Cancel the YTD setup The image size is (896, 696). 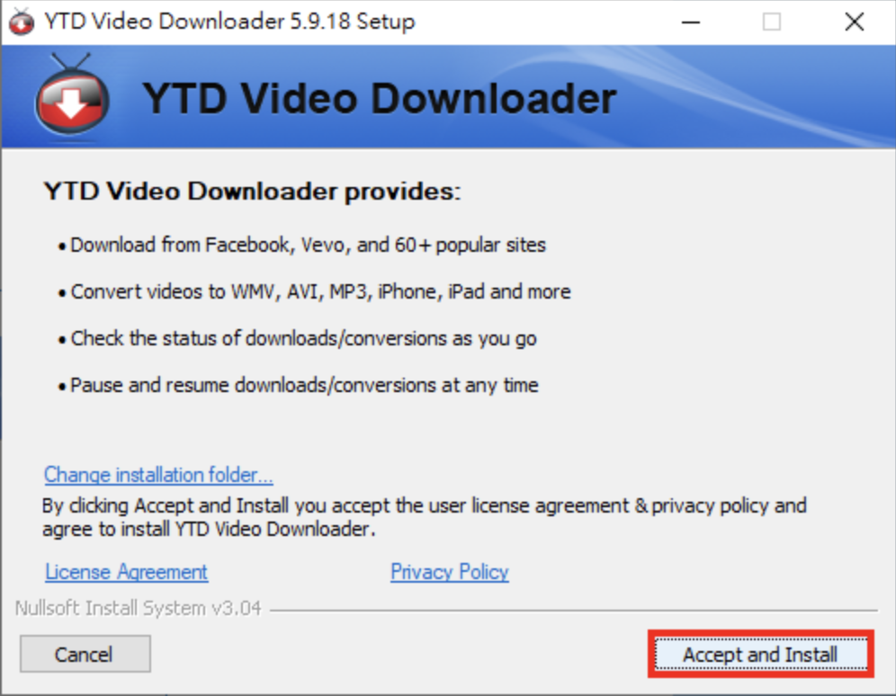[85, 655]
